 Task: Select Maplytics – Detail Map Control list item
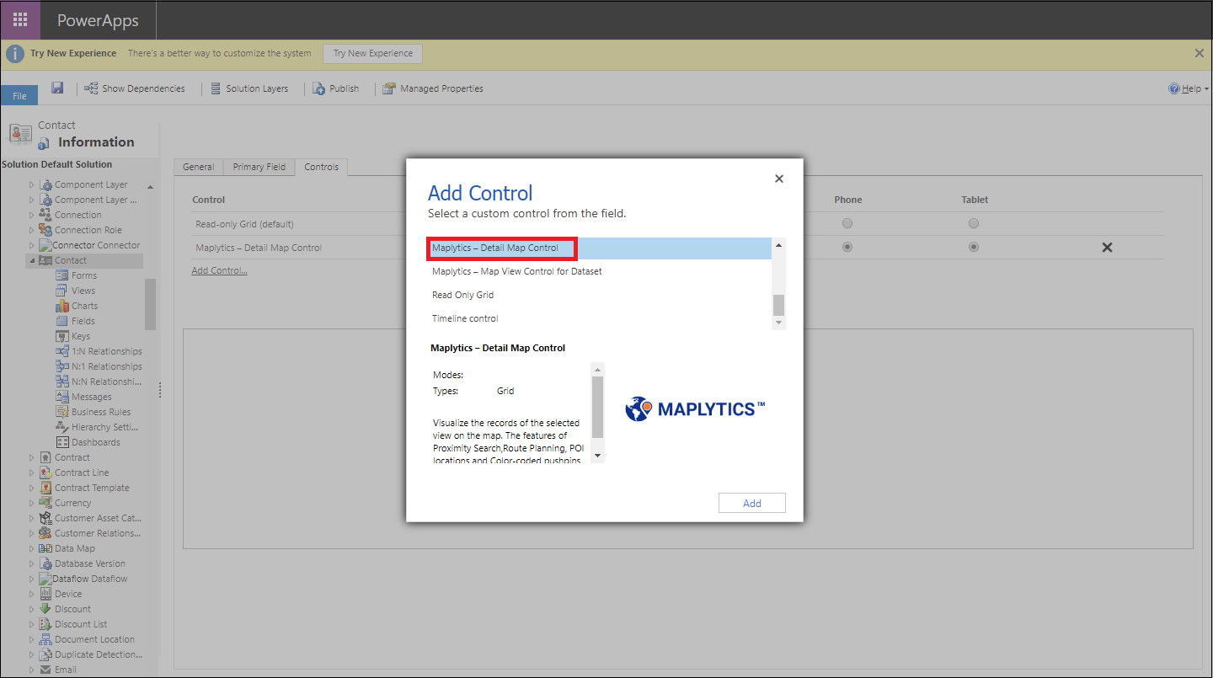(600, 248)
